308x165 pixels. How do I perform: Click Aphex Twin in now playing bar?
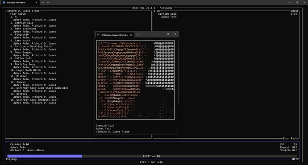(18, 147)
